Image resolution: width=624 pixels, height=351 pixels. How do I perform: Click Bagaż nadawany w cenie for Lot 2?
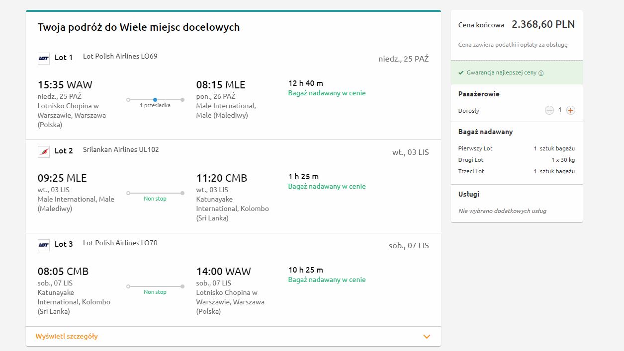327,186
